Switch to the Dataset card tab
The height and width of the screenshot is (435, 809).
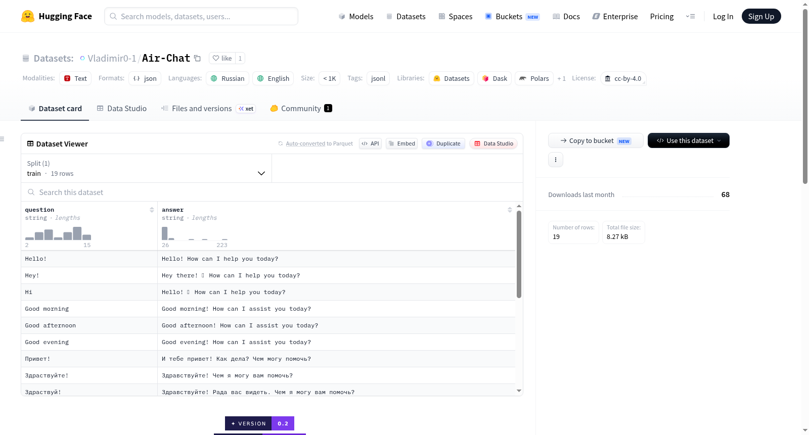55,109
